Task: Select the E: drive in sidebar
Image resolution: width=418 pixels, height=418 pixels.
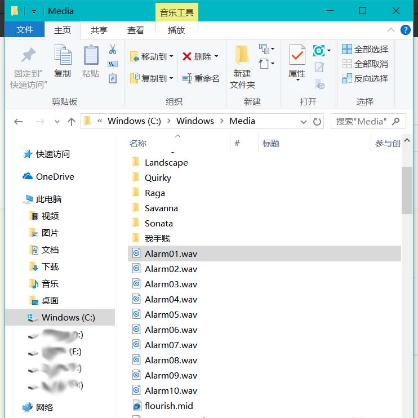Action: [55, 352]
